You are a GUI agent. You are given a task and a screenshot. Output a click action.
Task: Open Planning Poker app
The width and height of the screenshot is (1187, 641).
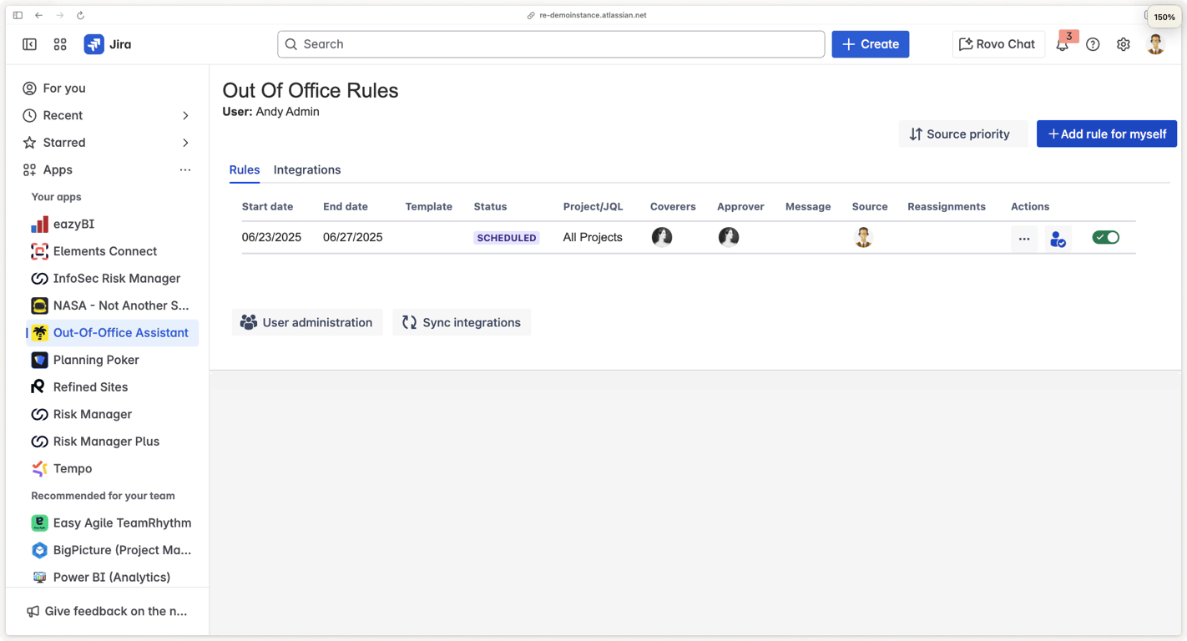[x=95, y=360]
